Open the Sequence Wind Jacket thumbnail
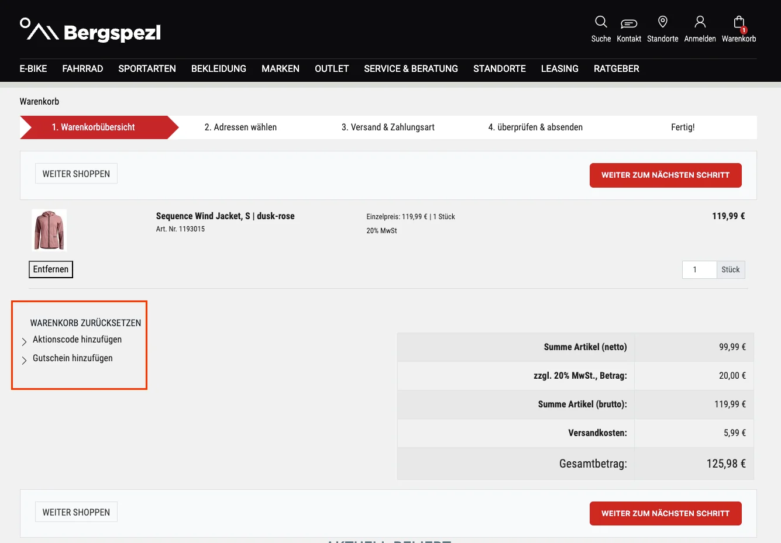 tap(49, 230)
